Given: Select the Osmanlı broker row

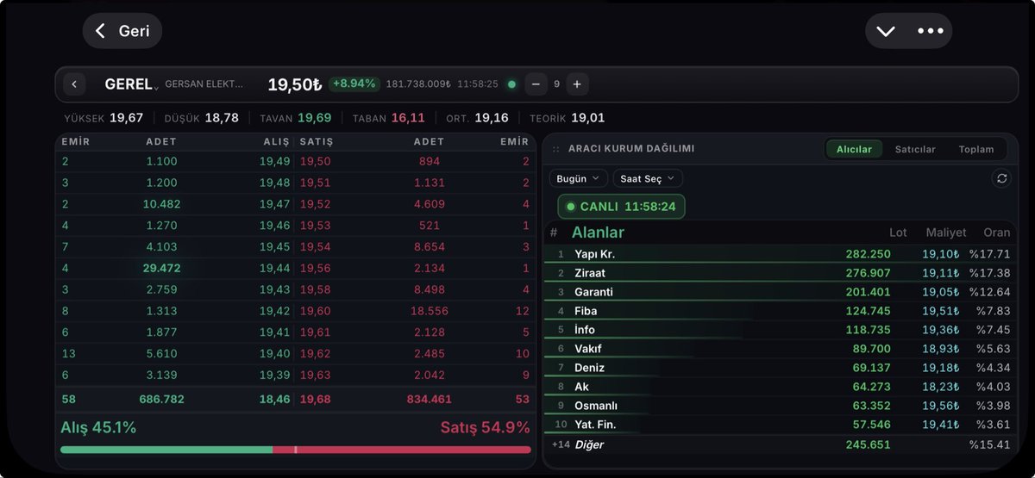Looking at the screenshot, I should [781, 406].
